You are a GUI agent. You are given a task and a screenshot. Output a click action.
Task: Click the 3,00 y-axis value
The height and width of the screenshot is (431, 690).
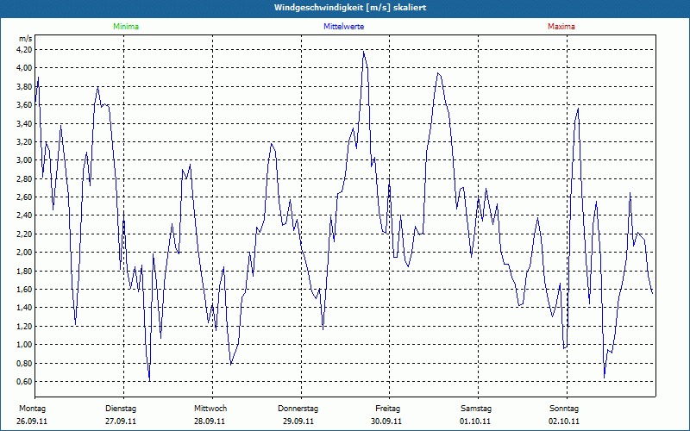tap(25, 160)
